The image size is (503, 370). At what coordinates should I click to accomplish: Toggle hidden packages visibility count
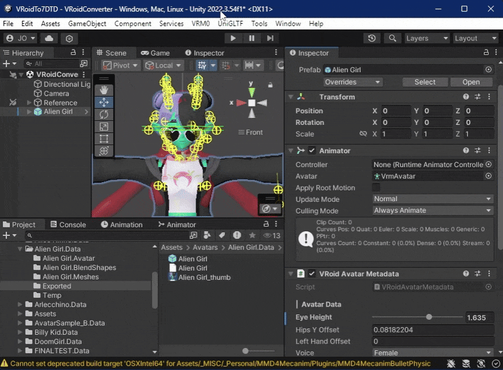pyautogui.click(x=272, y=236)
